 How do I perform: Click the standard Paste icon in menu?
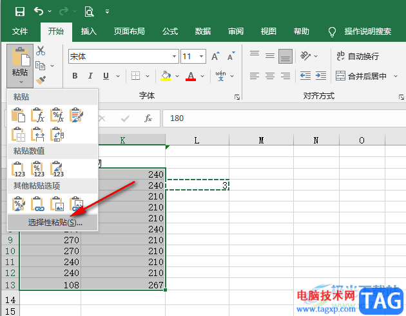point(19,115)
